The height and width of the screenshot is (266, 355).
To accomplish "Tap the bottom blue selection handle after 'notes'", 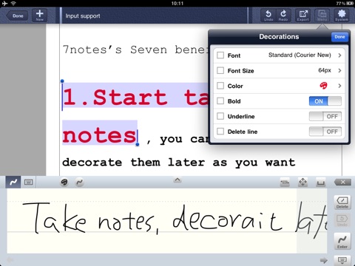I will 138,144.
